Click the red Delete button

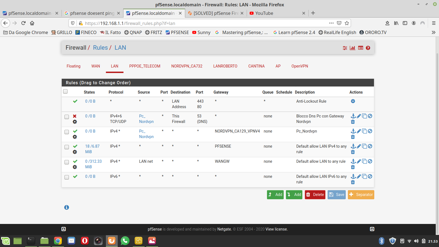tap(315, 195)
